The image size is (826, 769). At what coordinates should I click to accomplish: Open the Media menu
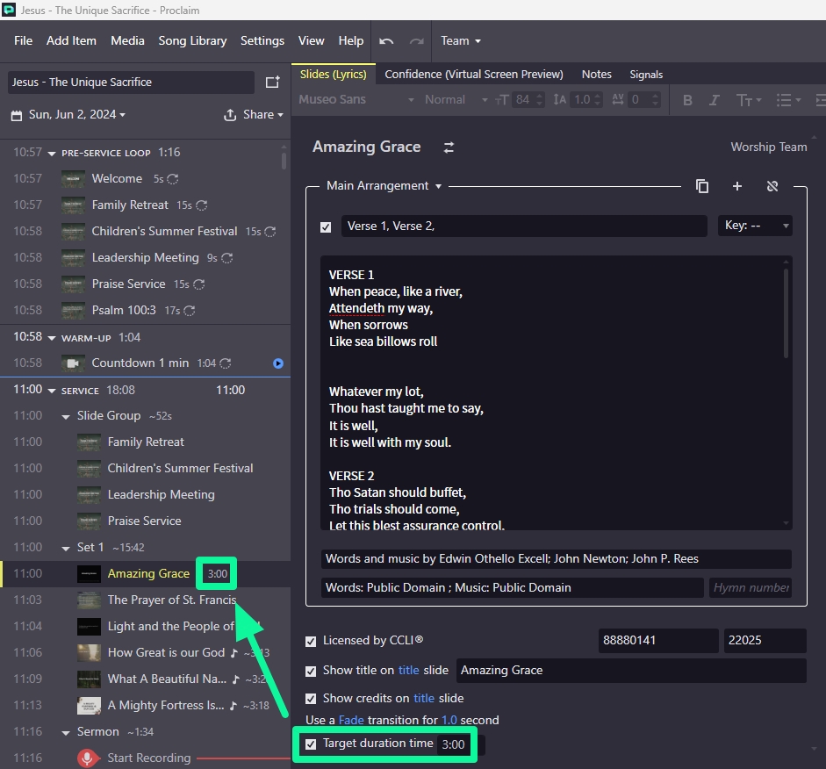tap(127, 41)
